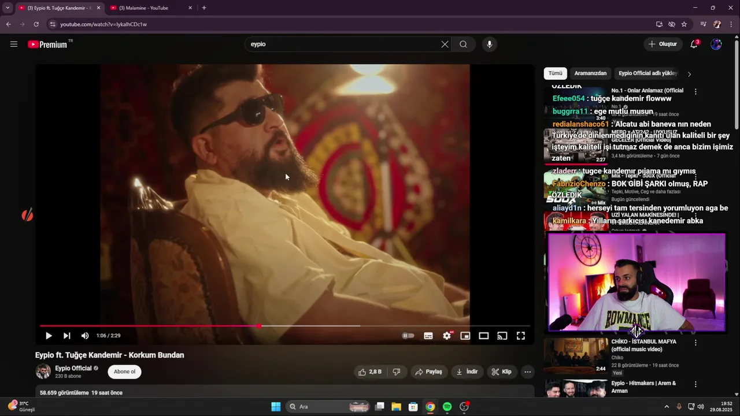Open the crossed-eye icon in address bar

pyautogui.click(x=672, y=24)
